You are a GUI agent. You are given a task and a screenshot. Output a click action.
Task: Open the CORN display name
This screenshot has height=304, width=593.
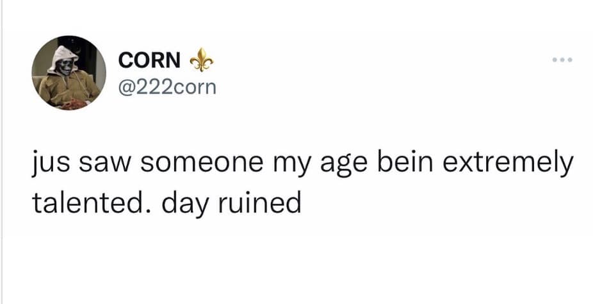click(x=149, y=62)
